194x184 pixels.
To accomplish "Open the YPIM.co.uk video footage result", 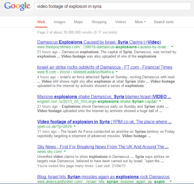I will (x=104, y=122).
